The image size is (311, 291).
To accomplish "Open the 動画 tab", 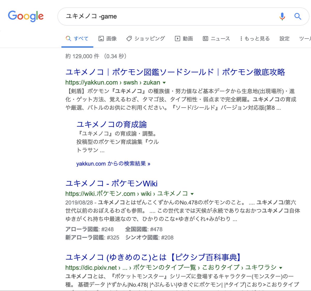I will pos(184,39).
